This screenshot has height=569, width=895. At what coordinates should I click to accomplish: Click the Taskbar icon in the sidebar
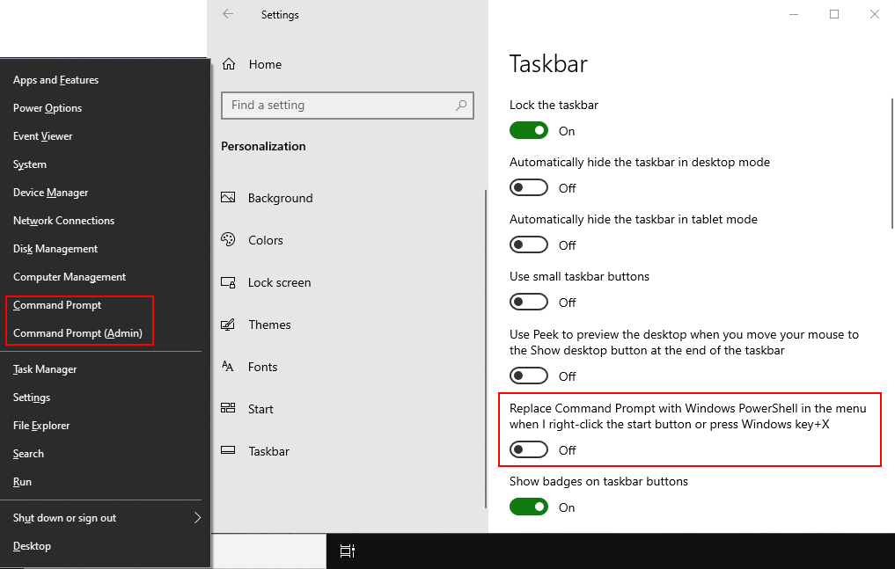[230, 451]
